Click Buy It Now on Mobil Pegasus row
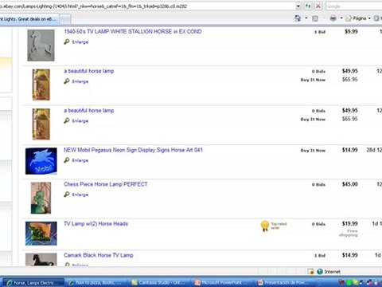 (313, 151)
